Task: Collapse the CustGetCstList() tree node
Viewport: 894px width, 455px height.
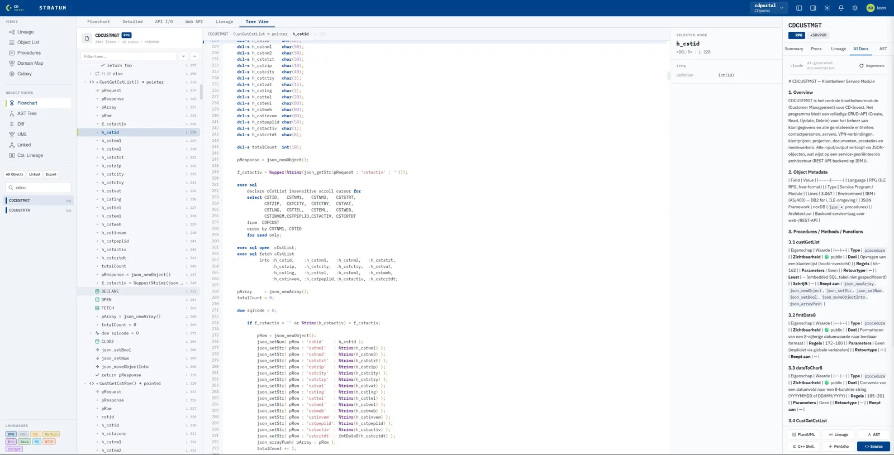Action: [85, 82]
